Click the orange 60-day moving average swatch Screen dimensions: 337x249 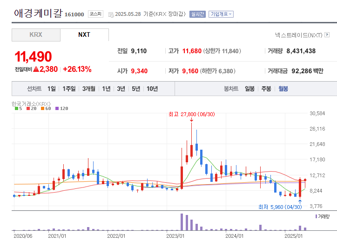click(x=42, y=109)
